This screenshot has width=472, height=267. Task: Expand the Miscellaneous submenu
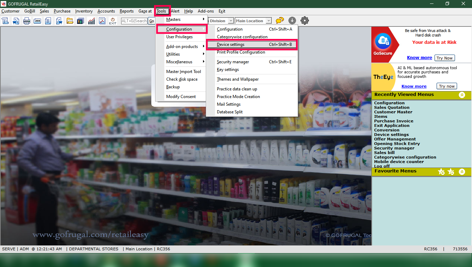[x=181, y=62]
